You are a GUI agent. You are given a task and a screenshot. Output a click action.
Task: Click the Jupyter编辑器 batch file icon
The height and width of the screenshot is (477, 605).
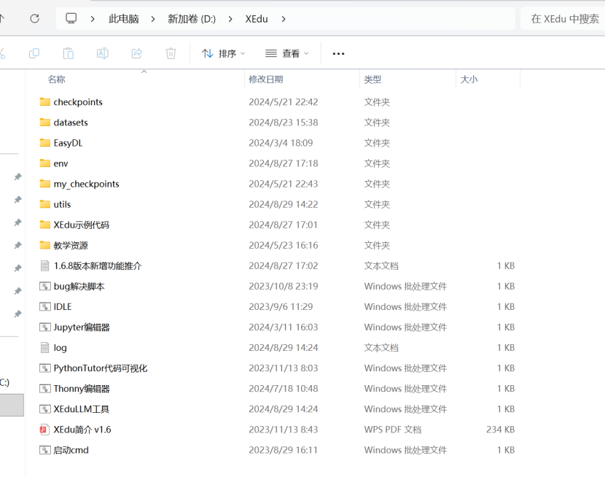pos(44,327)
